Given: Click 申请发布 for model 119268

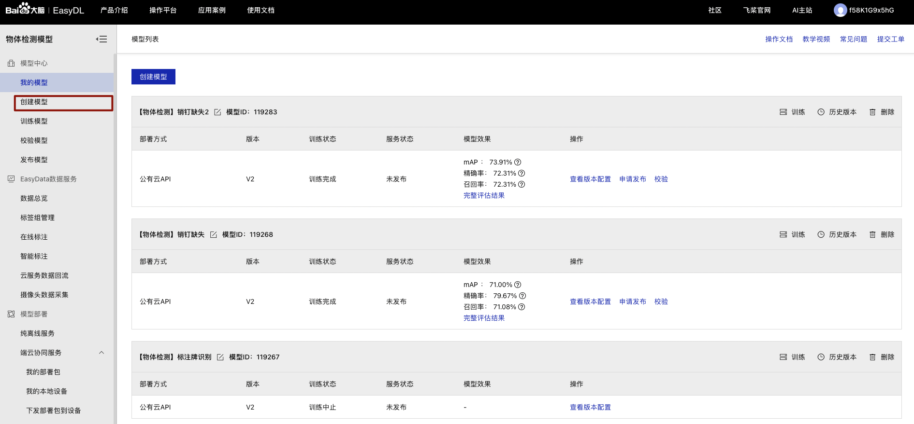Looking at the screenshot, I should point(633,301).
